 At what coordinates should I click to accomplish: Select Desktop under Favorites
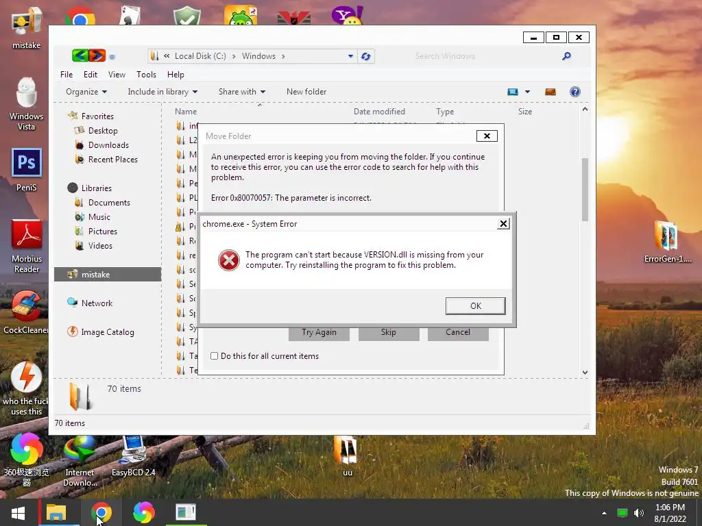pos(103,131)
